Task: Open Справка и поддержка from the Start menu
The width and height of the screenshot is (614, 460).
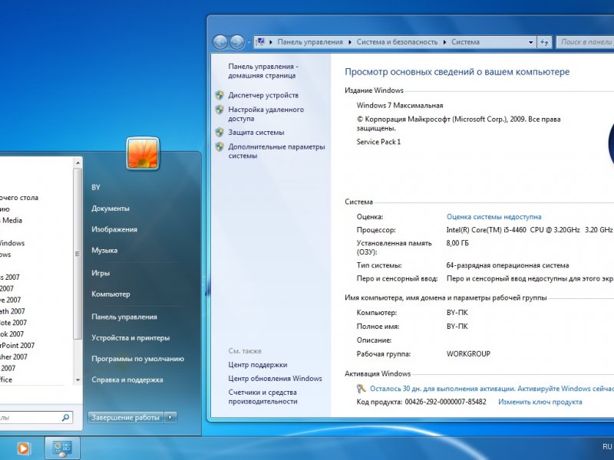Action: 127,379
